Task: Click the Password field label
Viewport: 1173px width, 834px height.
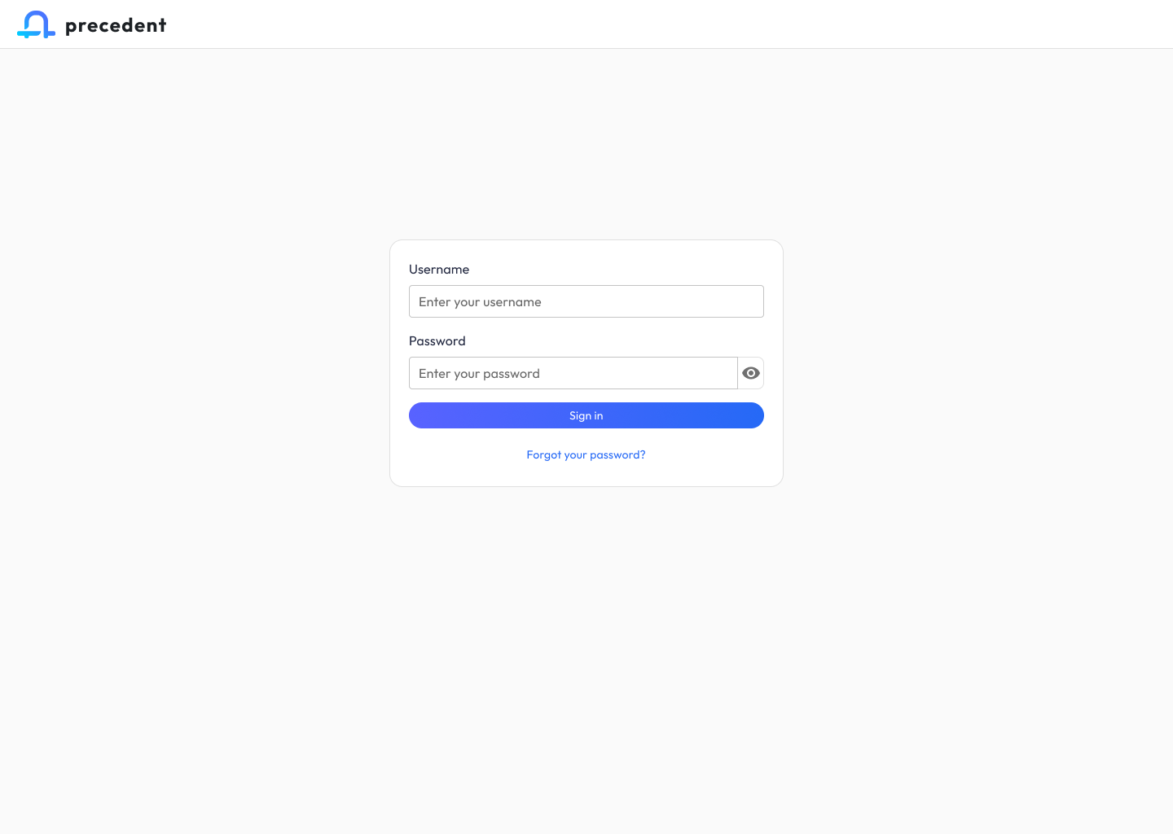Action: coord(437,341)
